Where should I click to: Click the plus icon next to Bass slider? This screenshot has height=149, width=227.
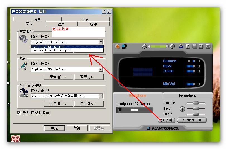coord(182,109)
